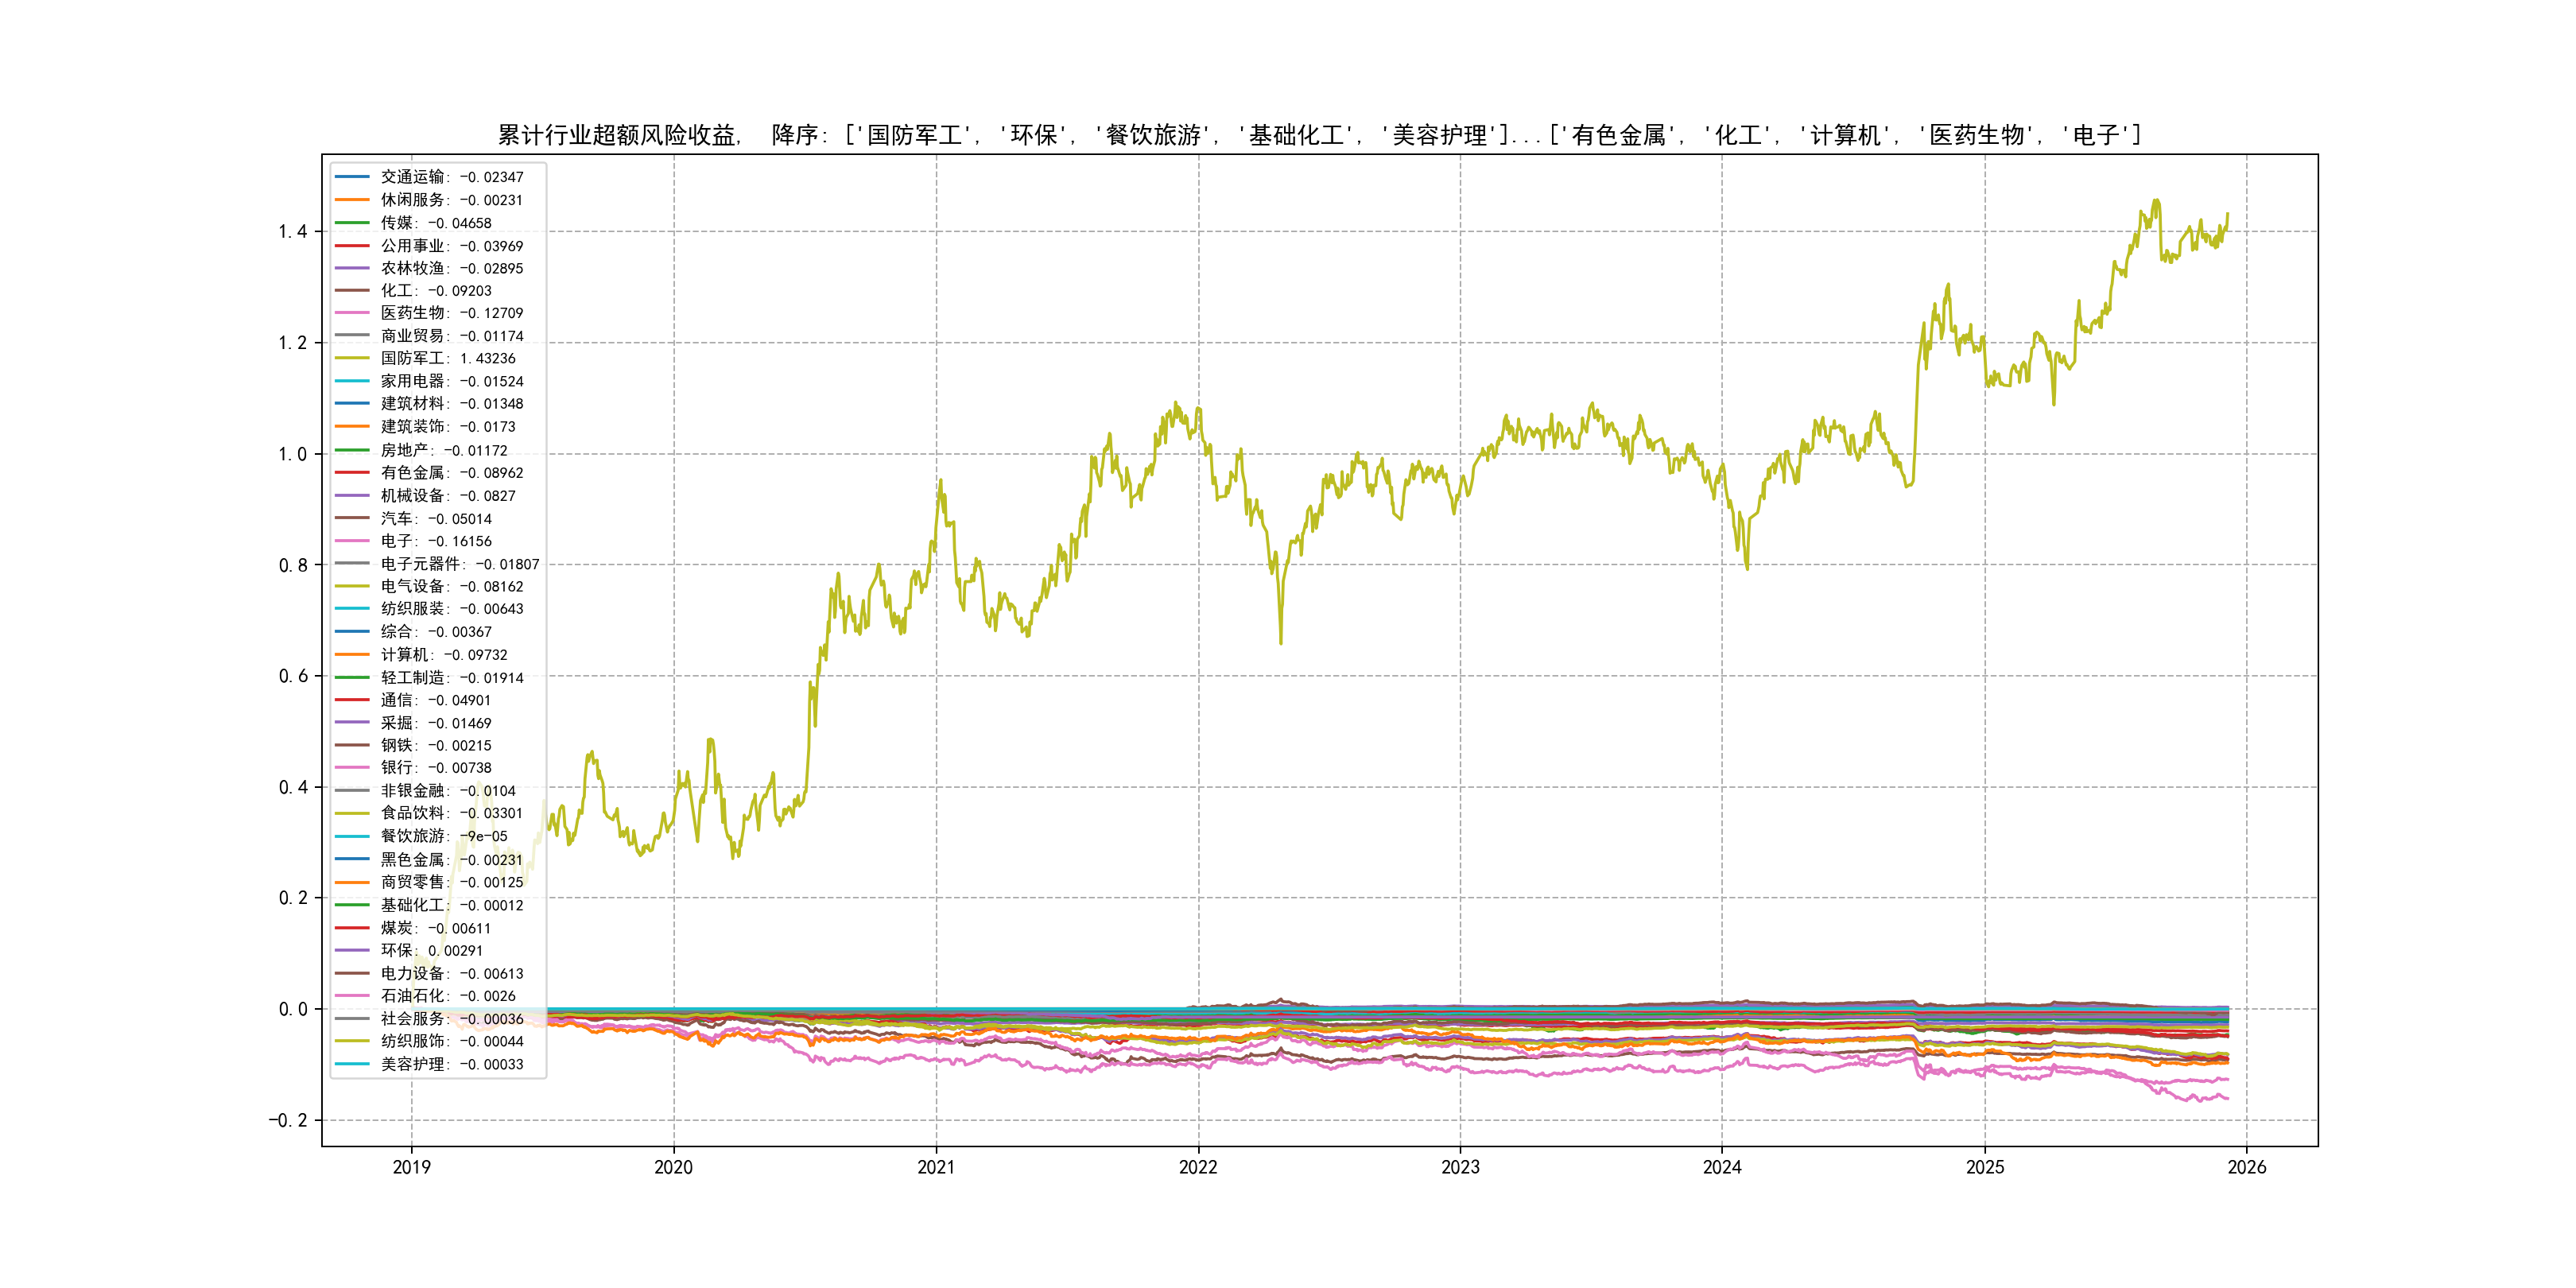2576x1288 pixels.
Task: Click the 计算机: -0.09732 legend text
Action: (x=444, y=655)
